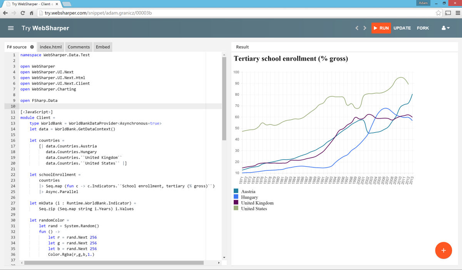
Task: Click 'data.Countries.Hungary' in the code
Action: tap(71, 152)
